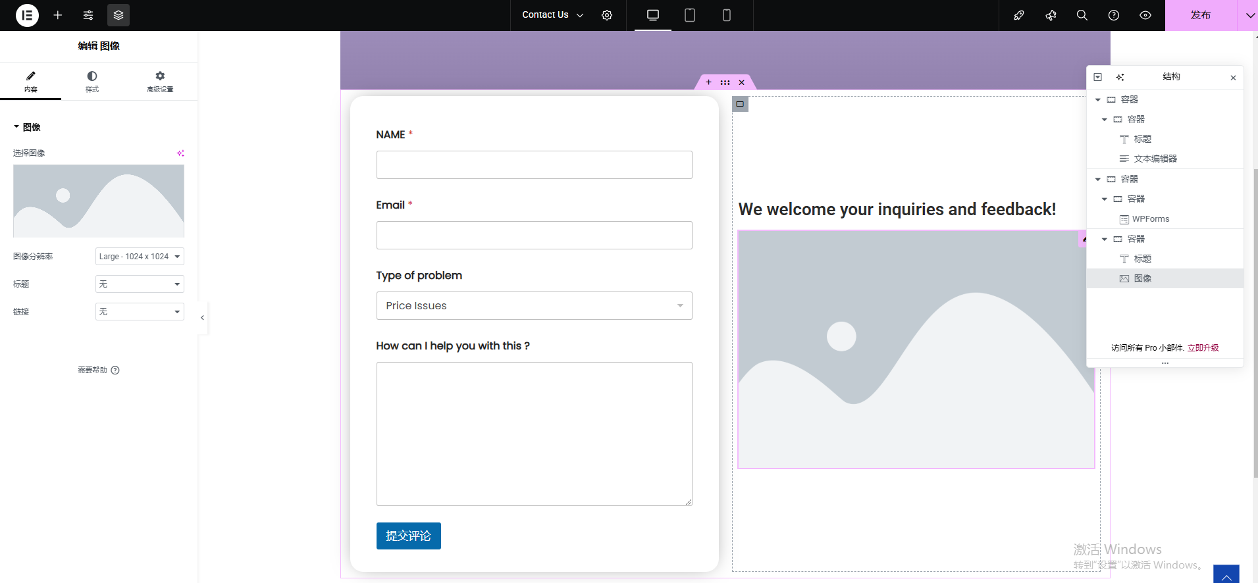Viewport: 1258px width, 583px height.
Task: Click the preview changes eye icon
Action: (1145, 15)
